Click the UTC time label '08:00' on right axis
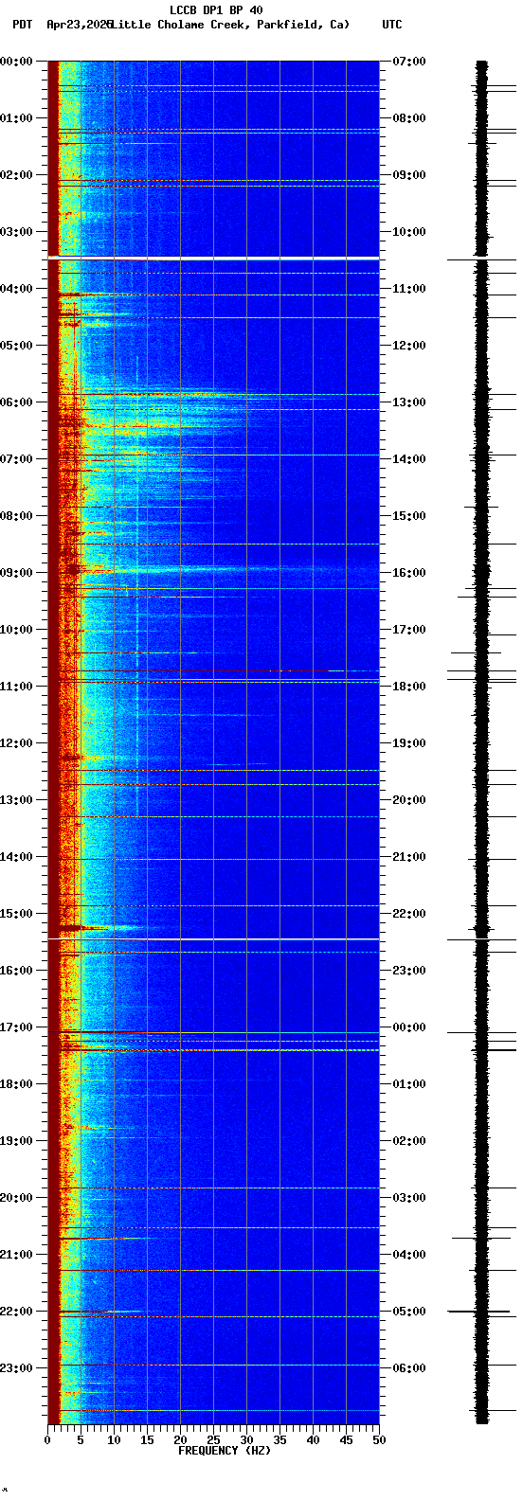The width and height of the screenshot is (523, 1500). point(409,118)
